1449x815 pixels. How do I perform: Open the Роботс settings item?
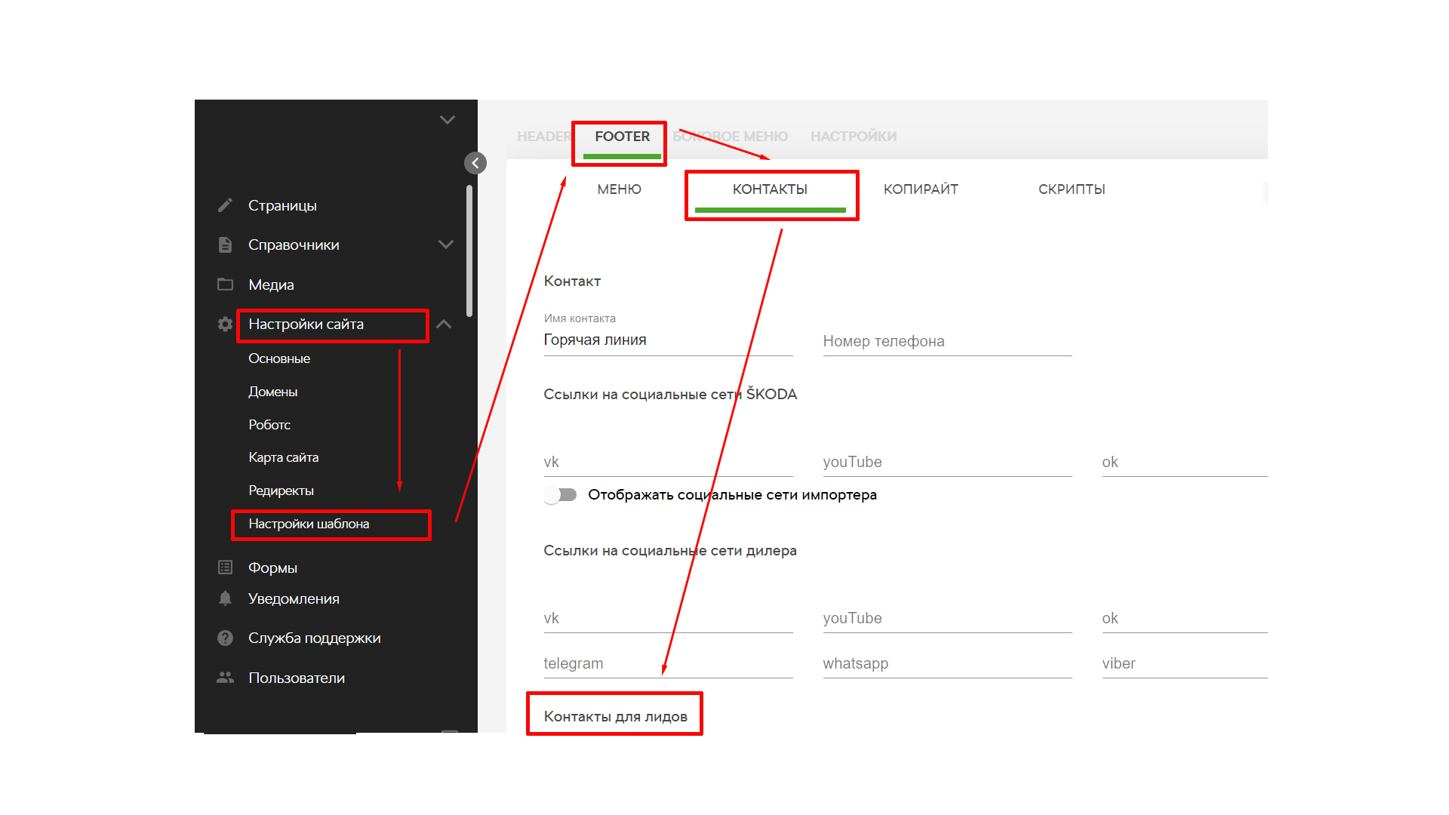click(x=269, y=425)
